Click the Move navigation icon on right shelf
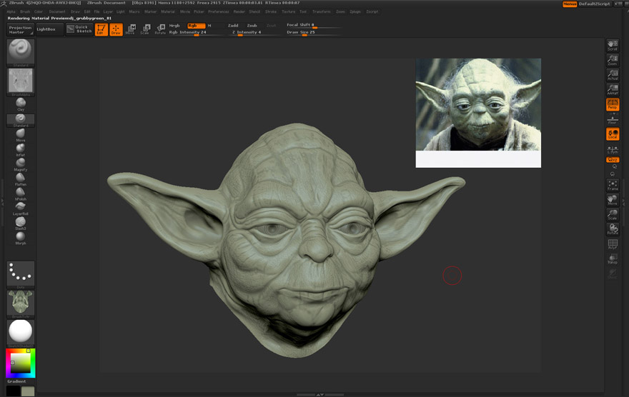Screen dimensions: 629x397 click(x=613, y=200)
